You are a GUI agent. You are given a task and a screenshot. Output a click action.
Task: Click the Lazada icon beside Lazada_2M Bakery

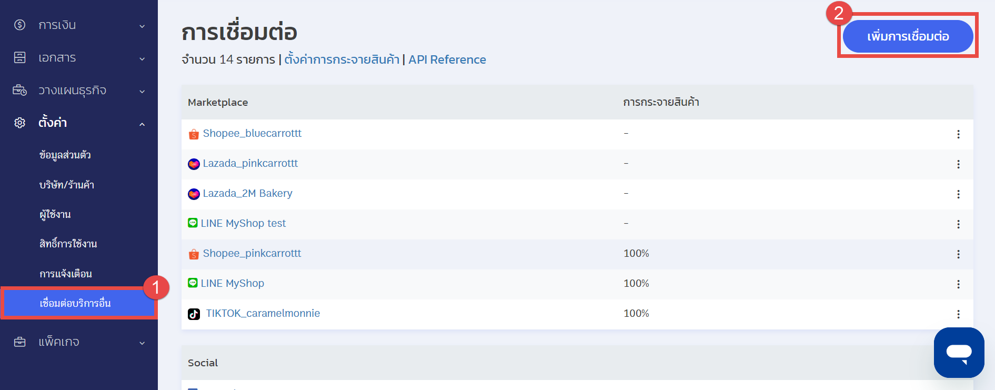(194, 194)
